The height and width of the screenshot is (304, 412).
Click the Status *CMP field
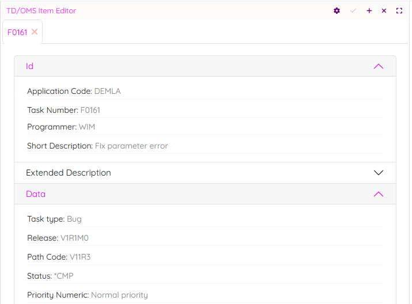point(63,276)
